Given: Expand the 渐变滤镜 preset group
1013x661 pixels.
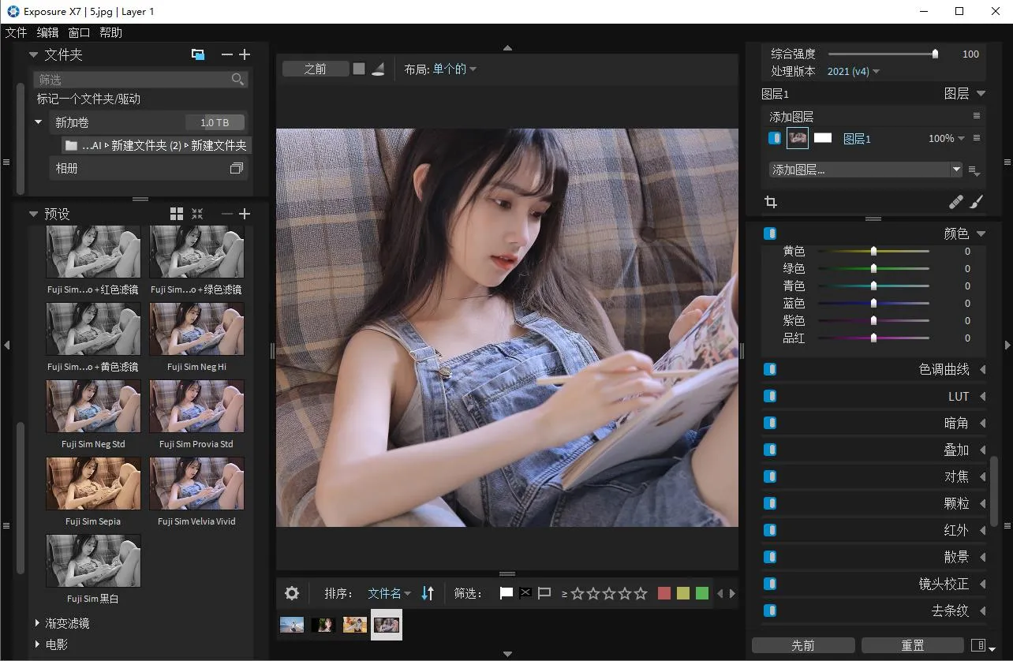Looking at the screenshot, I should pos(37,623).
